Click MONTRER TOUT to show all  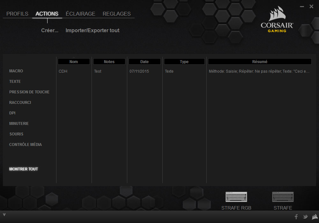pos(24,169)
